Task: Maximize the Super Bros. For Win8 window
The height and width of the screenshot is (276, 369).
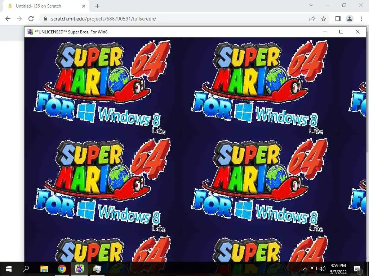Action: pyautogui.click(x=341, y=32)
